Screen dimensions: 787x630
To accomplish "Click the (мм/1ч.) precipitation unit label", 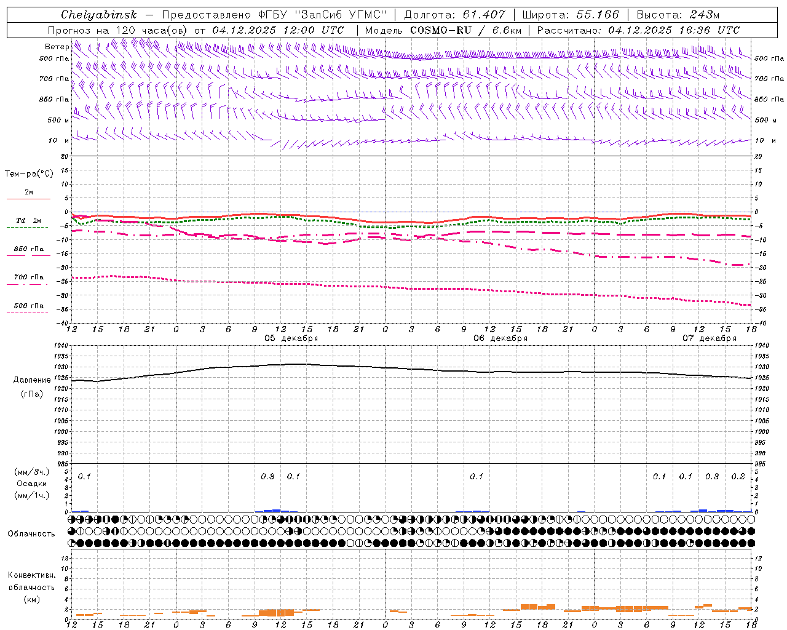I will coord(32,495).
